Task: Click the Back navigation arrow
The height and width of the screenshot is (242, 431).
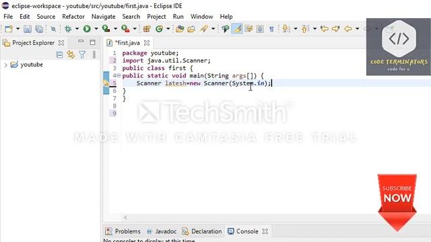Action: coord(348,28)
